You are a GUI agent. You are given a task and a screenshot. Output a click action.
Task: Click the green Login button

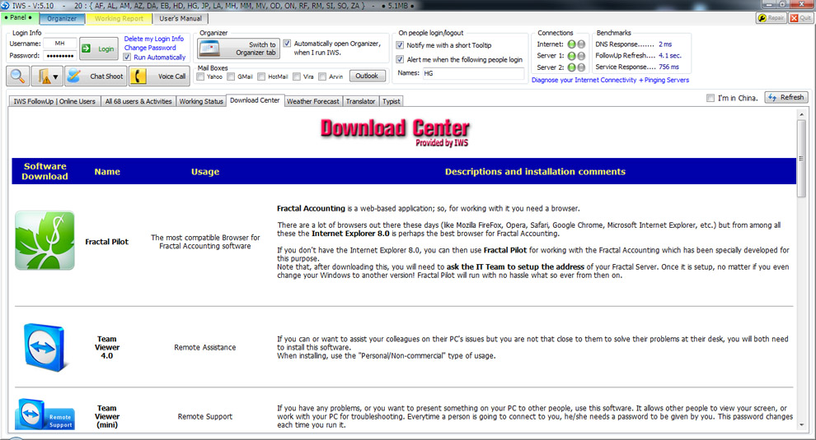(99, 49)
